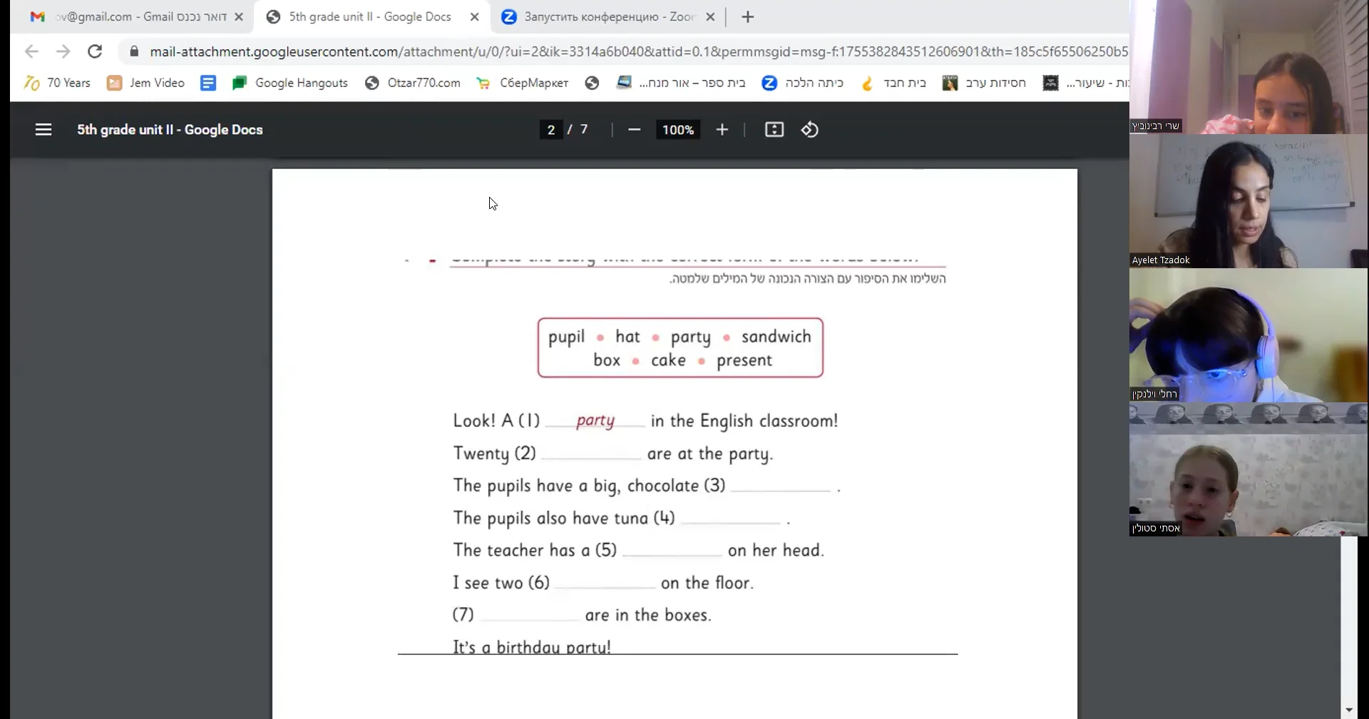The image size is (1369, 719).
Task: Open the חסידות ערב bookmark
Action: [x=984, y=83]
